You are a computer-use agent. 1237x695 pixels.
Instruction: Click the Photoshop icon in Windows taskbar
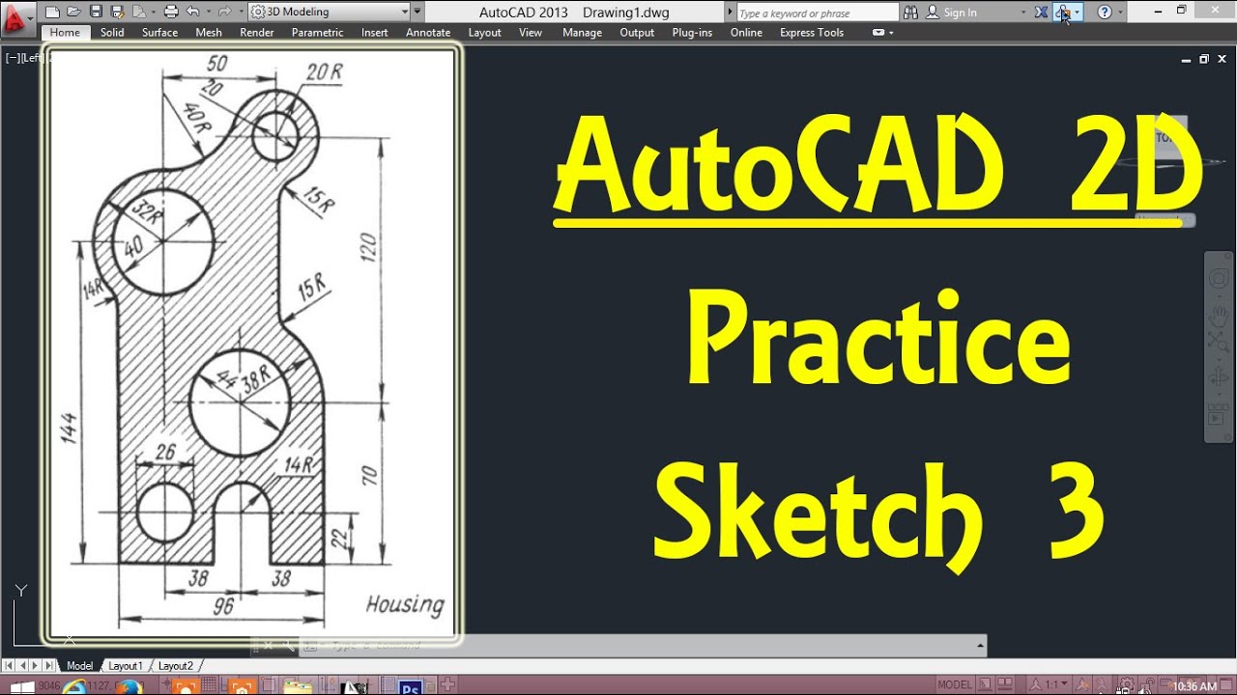pyautogui.click(x=410, y=687)
